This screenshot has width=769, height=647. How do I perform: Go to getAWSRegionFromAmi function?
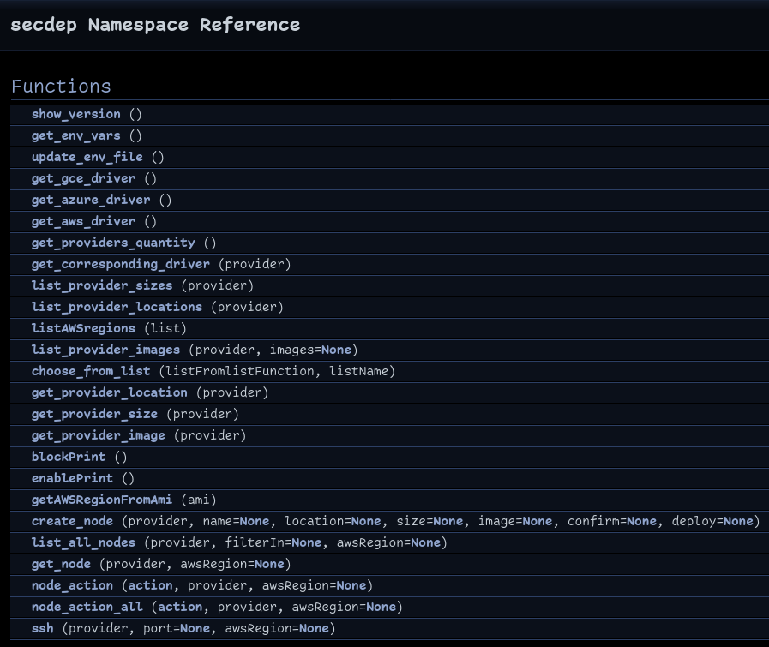(x=102, y=500)
